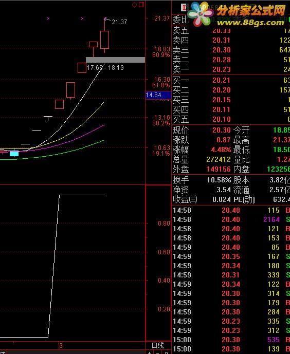This screenshot has height=354, width=290.
Task: Select the trade with volume 335
Action: point(231,321)
